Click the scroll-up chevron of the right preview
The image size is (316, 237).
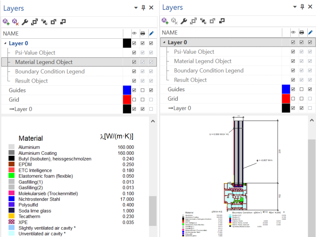coord(312,120)
